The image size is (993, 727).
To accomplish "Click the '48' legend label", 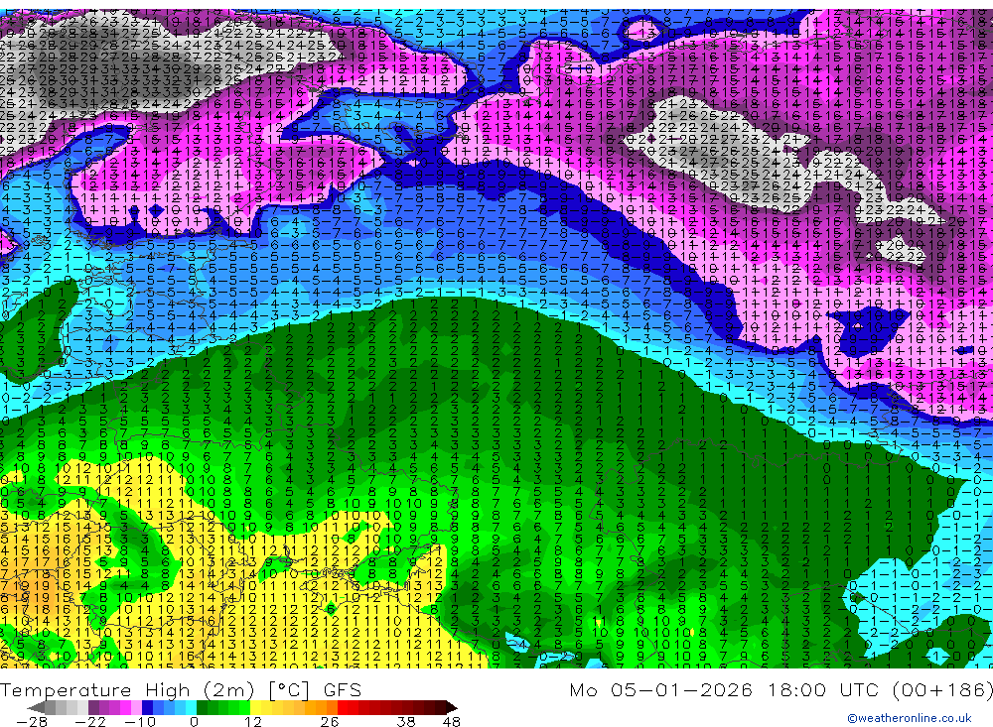I will point(452,722).
